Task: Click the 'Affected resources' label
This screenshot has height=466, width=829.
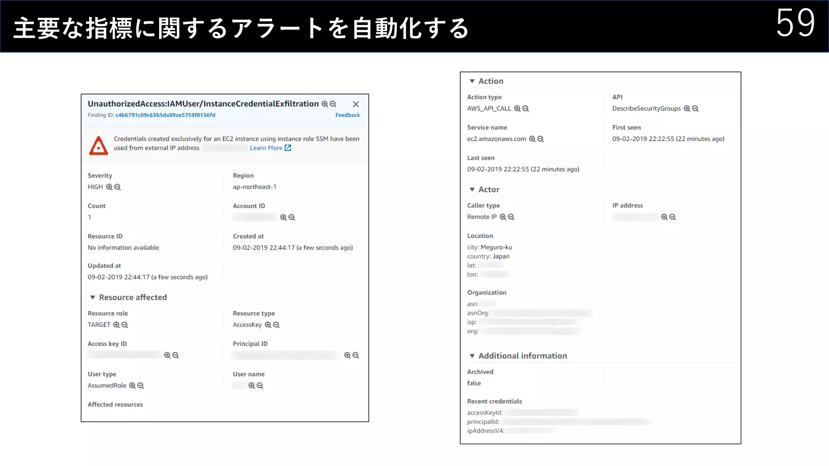Action: click(115, 405)
